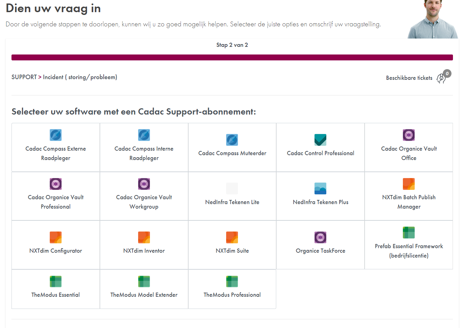Viewport: 462px width, 328px height.
Task: Click the Cadac Organice Vault Professional icon
Action: coord(56,184)
